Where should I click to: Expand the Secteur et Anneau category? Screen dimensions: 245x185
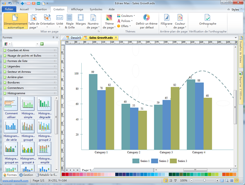pos(29,72)
